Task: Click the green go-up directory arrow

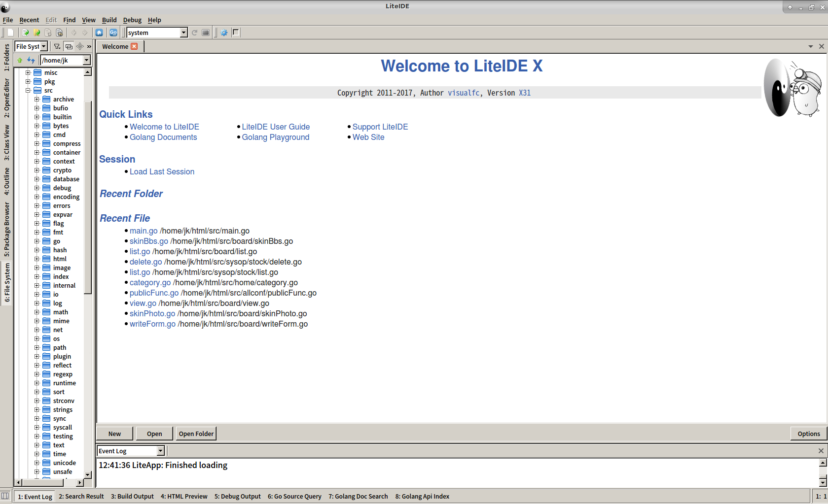Action: 20,60
